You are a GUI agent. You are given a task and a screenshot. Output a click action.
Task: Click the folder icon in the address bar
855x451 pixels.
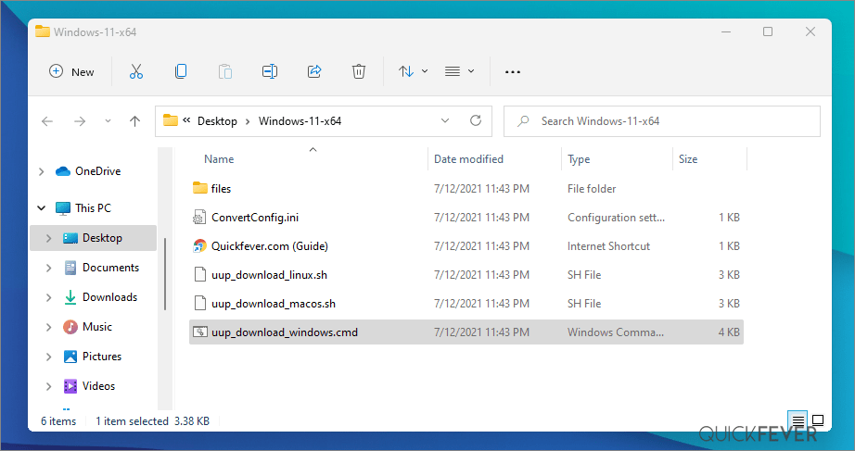[x=171, y=120]
